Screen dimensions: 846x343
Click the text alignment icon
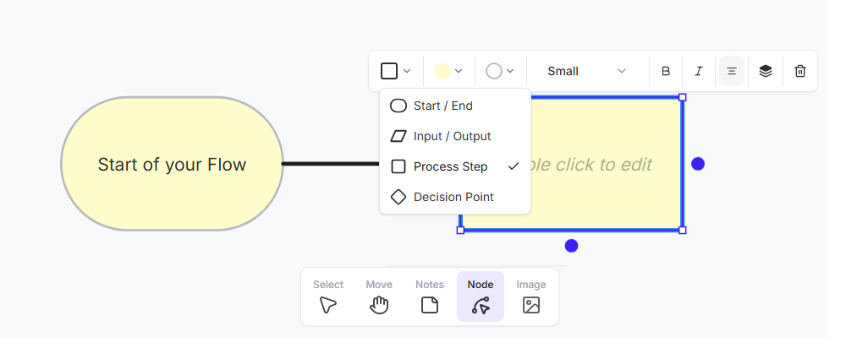(732, 71)
